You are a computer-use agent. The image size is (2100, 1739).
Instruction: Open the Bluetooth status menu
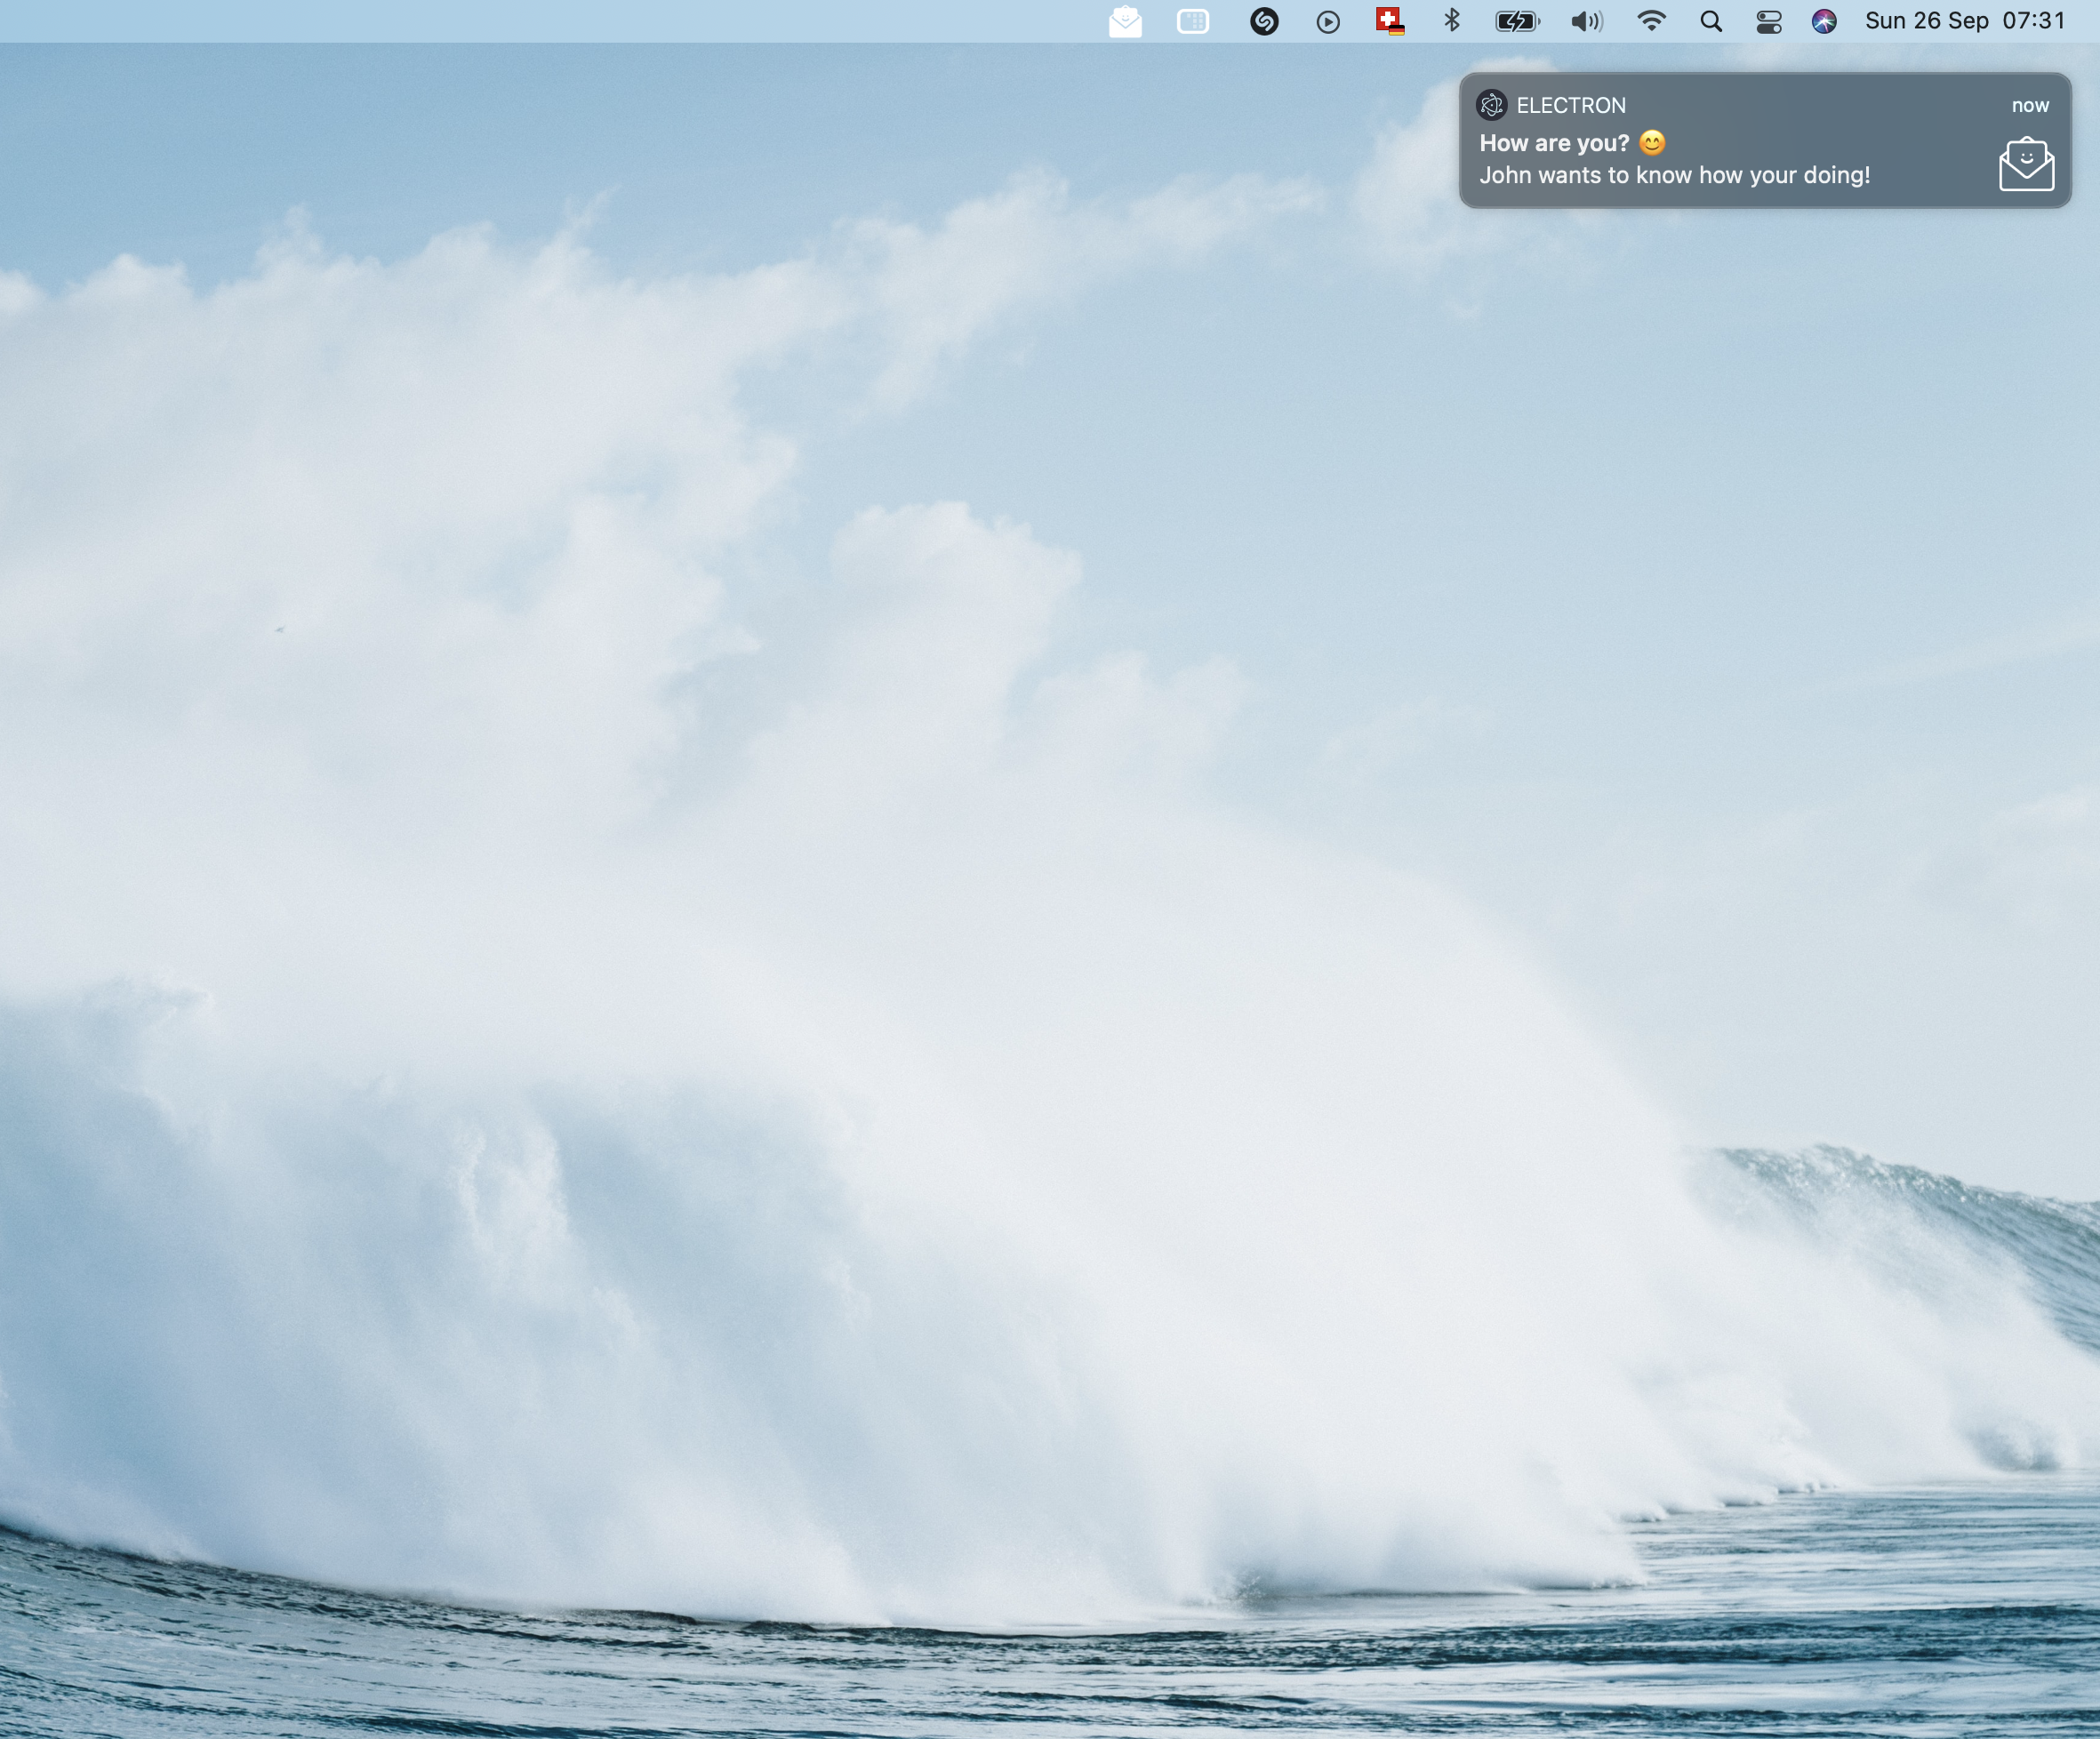[x=1452, y=21]
